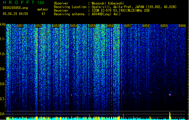Click the meteor label

coord(43,9)
